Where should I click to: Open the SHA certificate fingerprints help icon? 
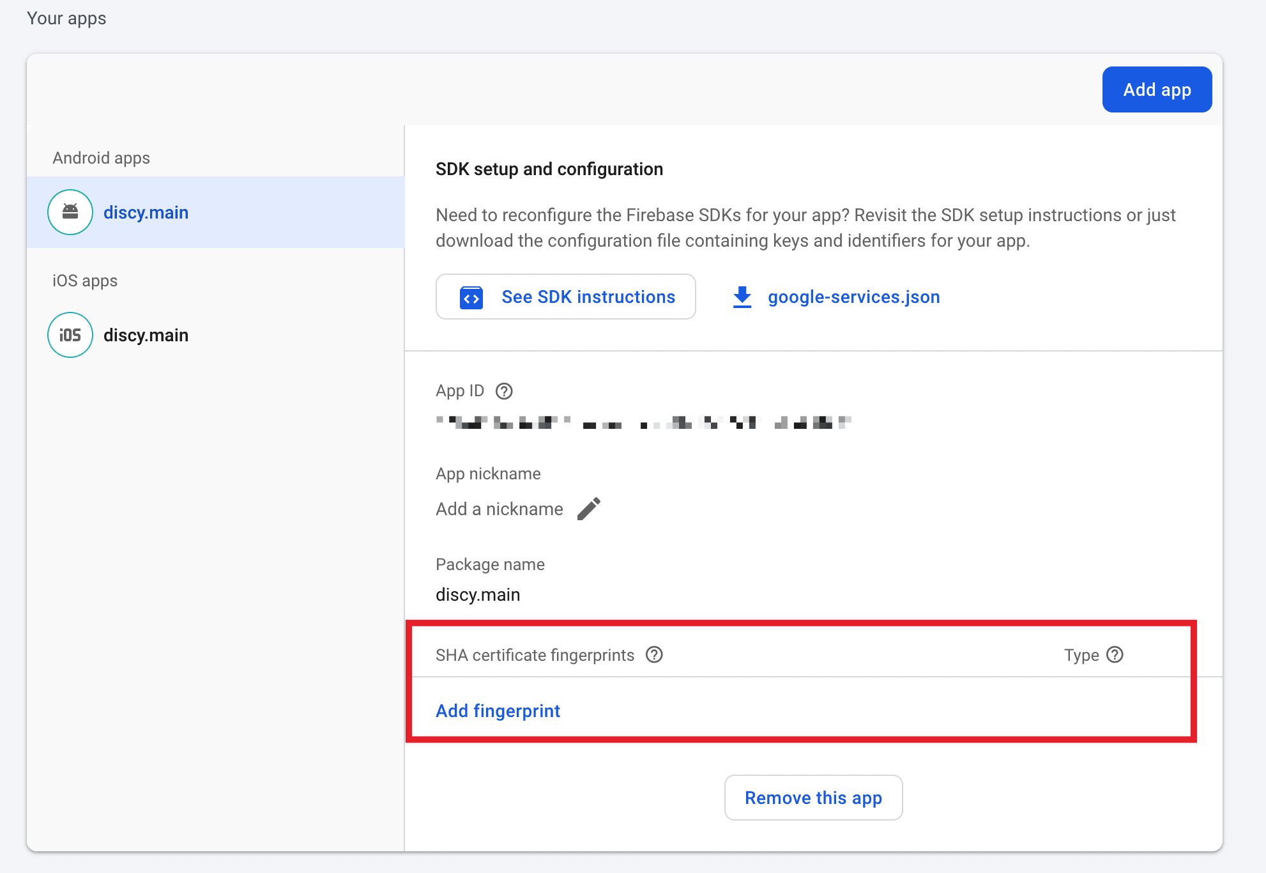click(654, 654)
